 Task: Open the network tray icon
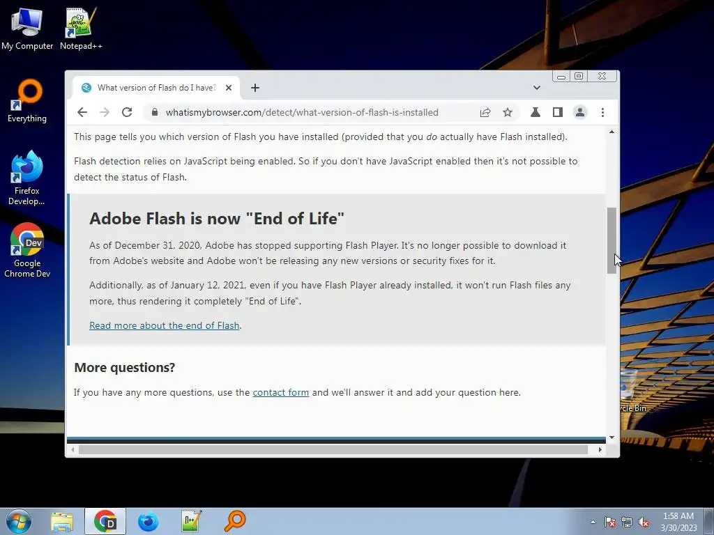[627, 522]
